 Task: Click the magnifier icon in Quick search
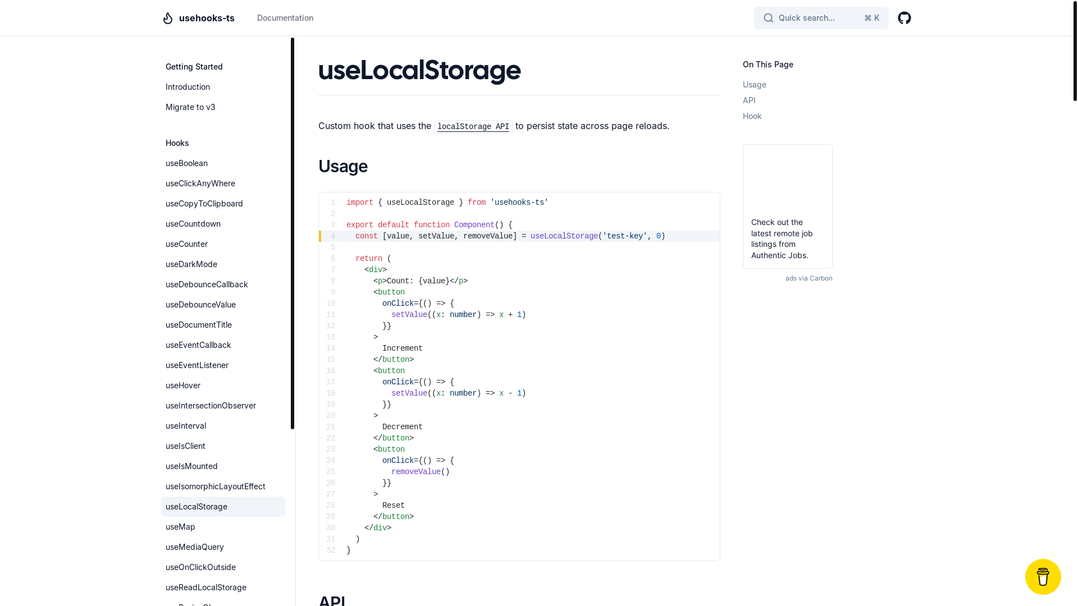(769, 18)
